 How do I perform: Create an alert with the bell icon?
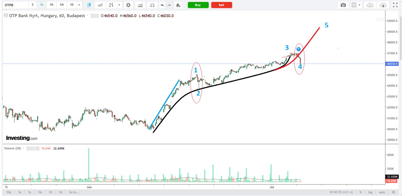tap(178, 5)
